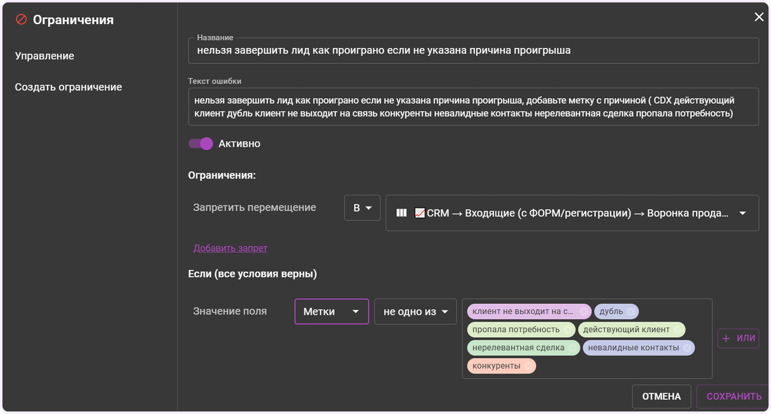Disable the Активно toggle

click(200, 143)
